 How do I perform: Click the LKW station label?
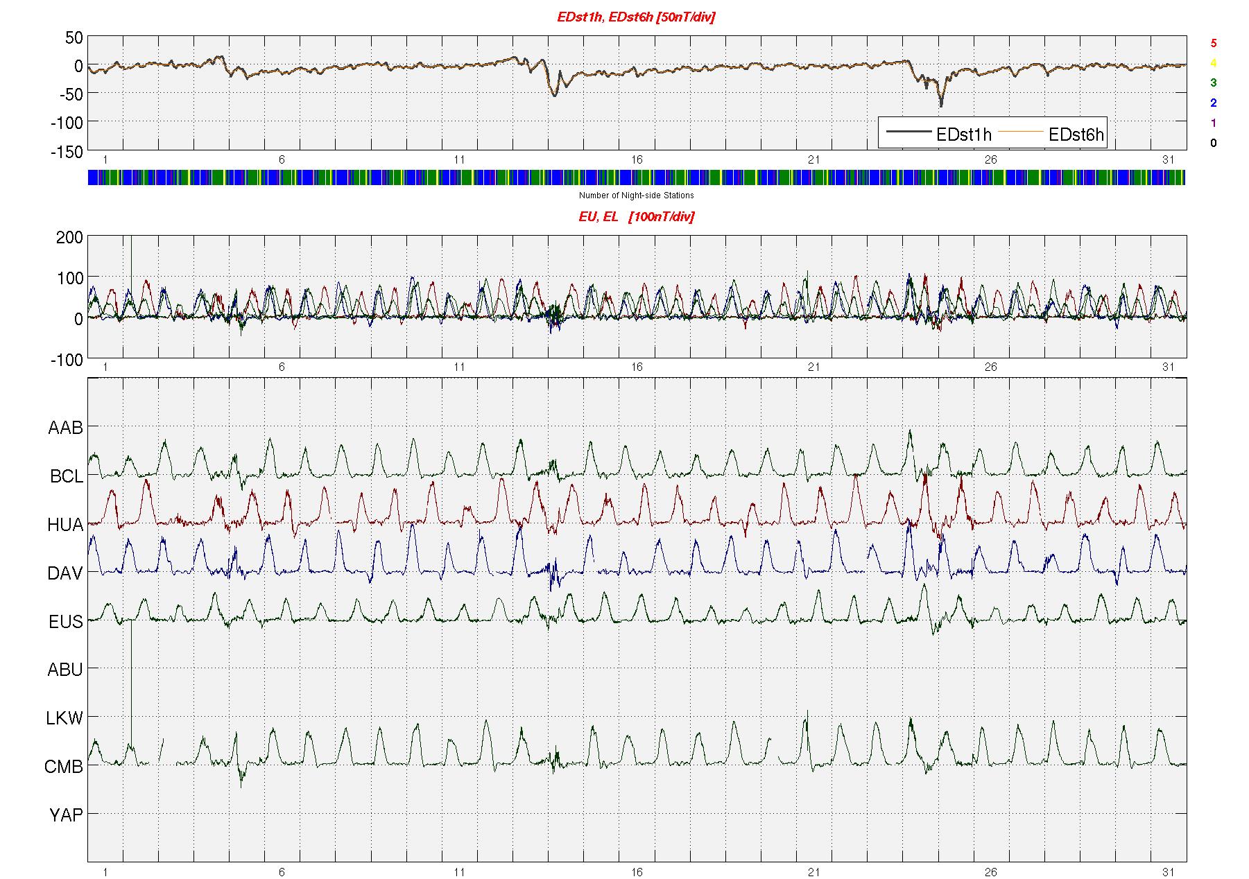(64, 718)
